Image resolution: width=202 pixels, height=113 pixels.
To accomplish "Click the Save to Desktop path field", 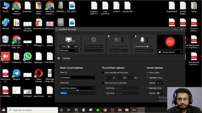I will tap(78, 78).
